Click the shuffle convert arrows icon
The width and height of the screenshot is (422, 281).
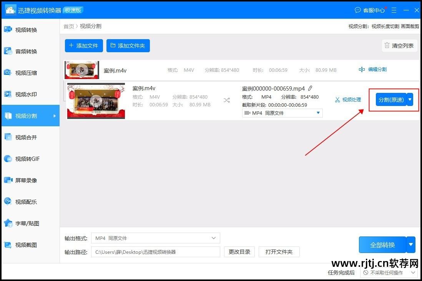click(x=227, y=100)
